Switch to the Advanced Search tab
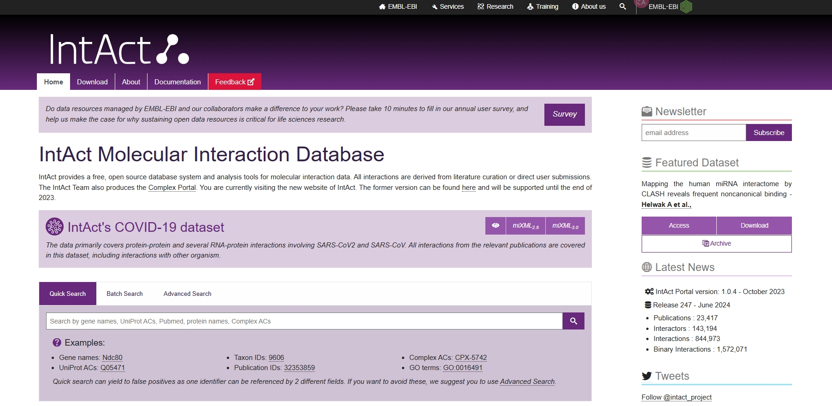The image size is (832, 406). pyautogui.click(x=188, y=294)
